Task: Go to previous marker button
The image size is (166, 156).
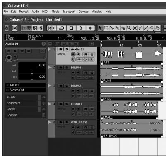Action: [49, 28]
